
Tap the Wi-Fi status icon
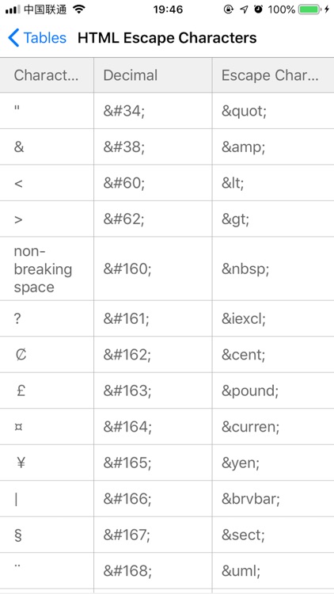coord(79,10)
